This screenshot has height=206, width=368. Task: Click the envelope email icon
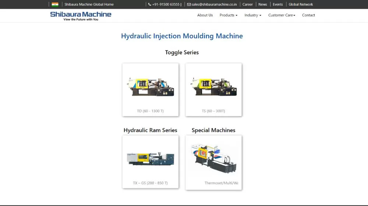pos(189,4)
